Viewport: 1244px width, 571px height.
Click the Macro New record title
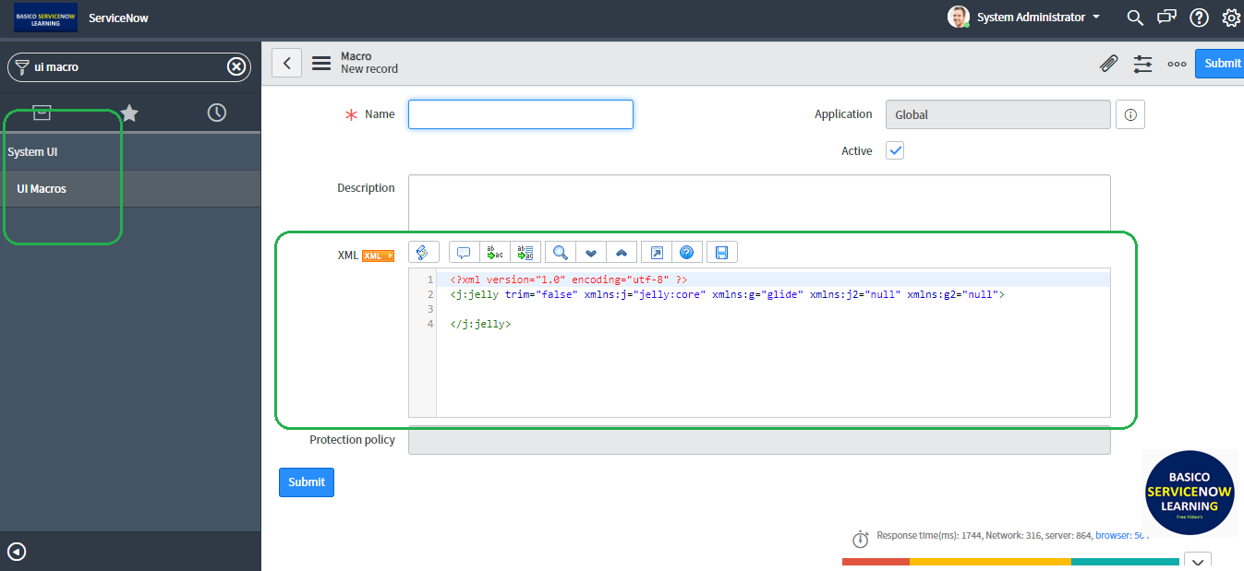(x=369, y=63)
